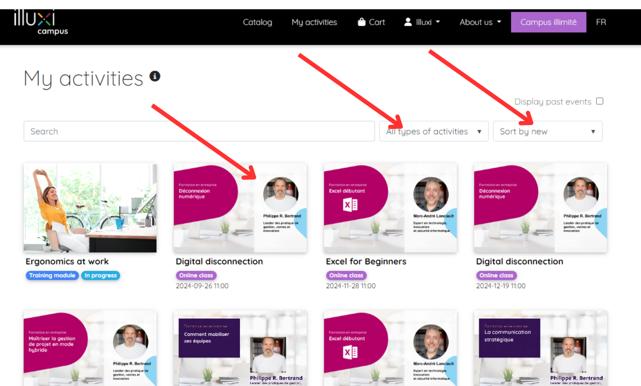Image resolution: width=641 pixels, height=386 pixels.
Task: Open the Sort by new dropdown
Action: [548, 131]
